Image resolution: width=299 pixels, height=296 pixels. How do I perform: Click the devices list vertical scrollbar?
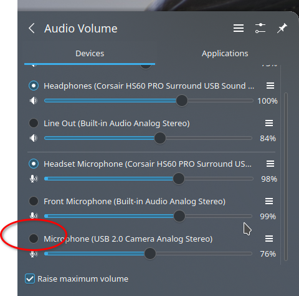tap(286, 177)
